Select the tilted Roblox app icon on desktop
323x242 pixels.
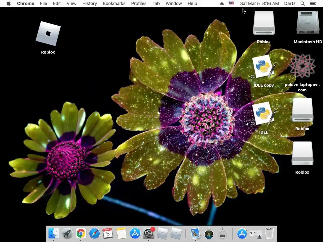[48, 33]
